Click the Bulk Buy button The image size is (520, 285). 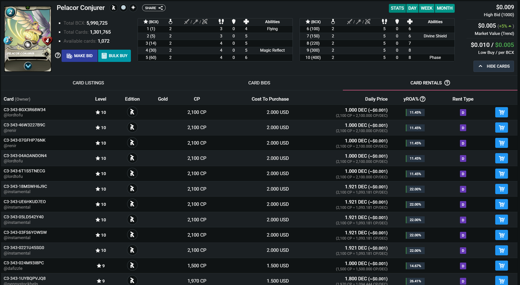coord(114,56)
